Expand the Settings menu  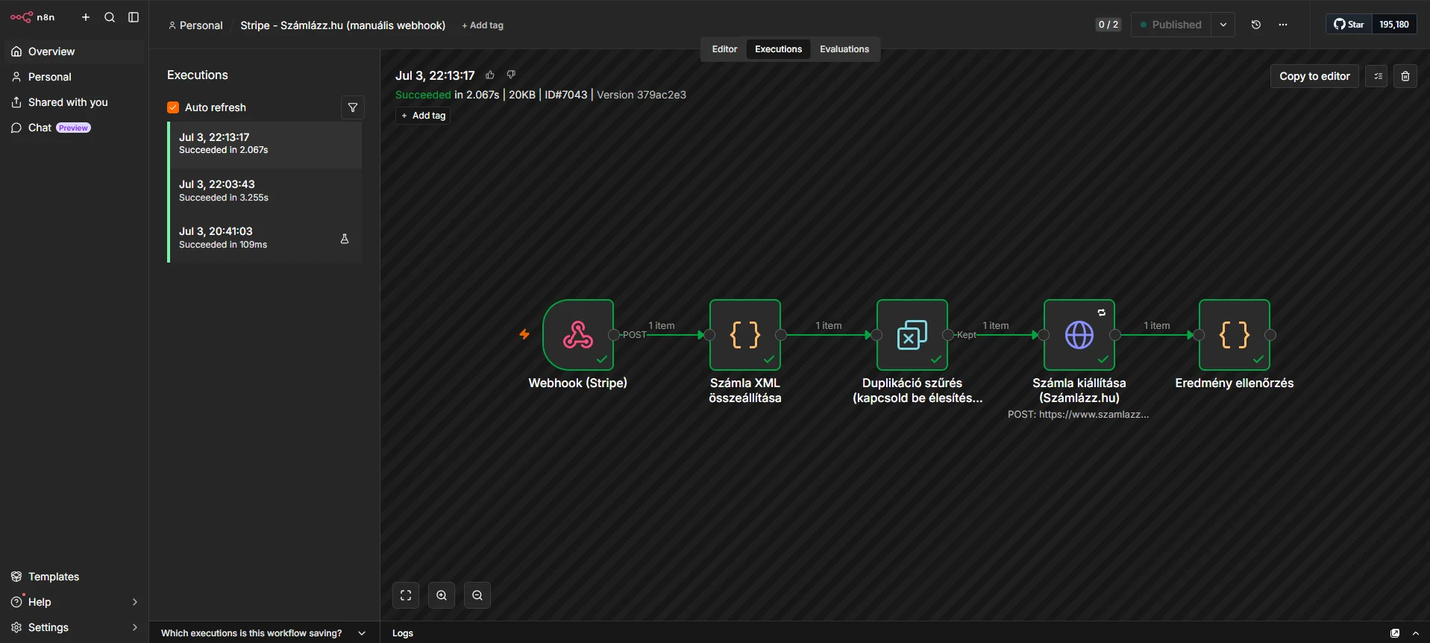[x=75, y=627]
